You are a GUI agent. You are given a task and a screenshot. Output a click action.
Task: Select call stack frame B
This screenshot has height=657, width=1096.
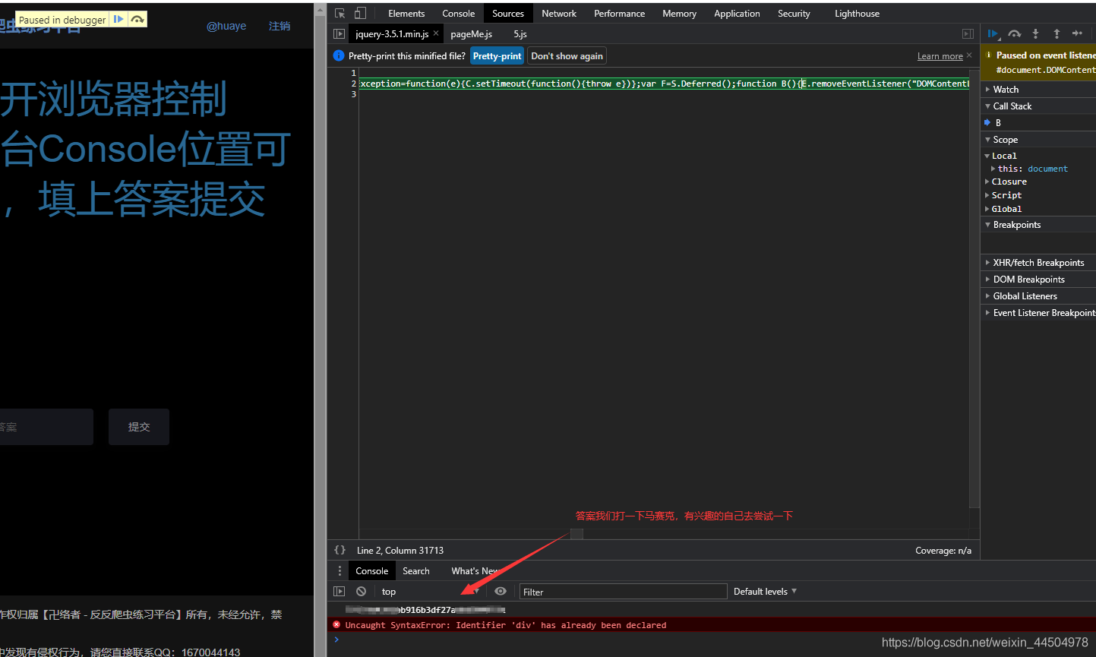coord(1038,122)
